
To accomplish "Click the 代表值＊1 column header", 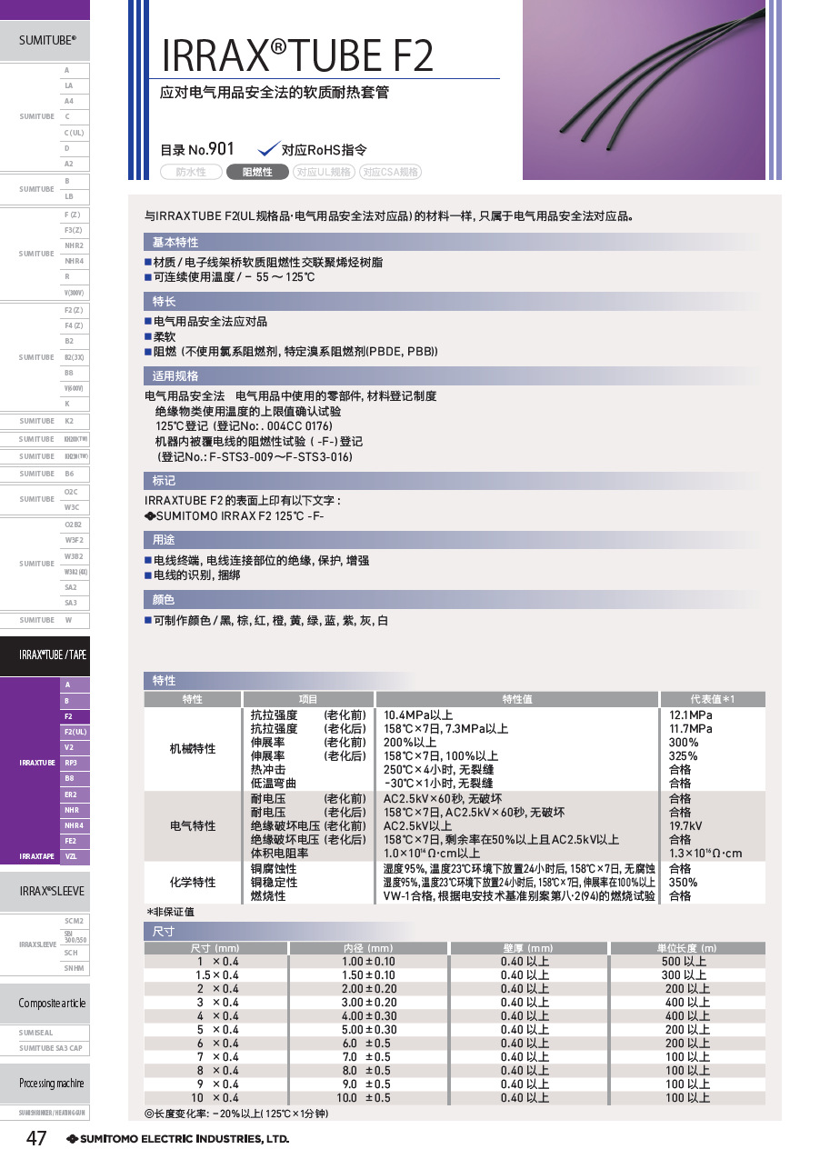I will coord(713,699).
